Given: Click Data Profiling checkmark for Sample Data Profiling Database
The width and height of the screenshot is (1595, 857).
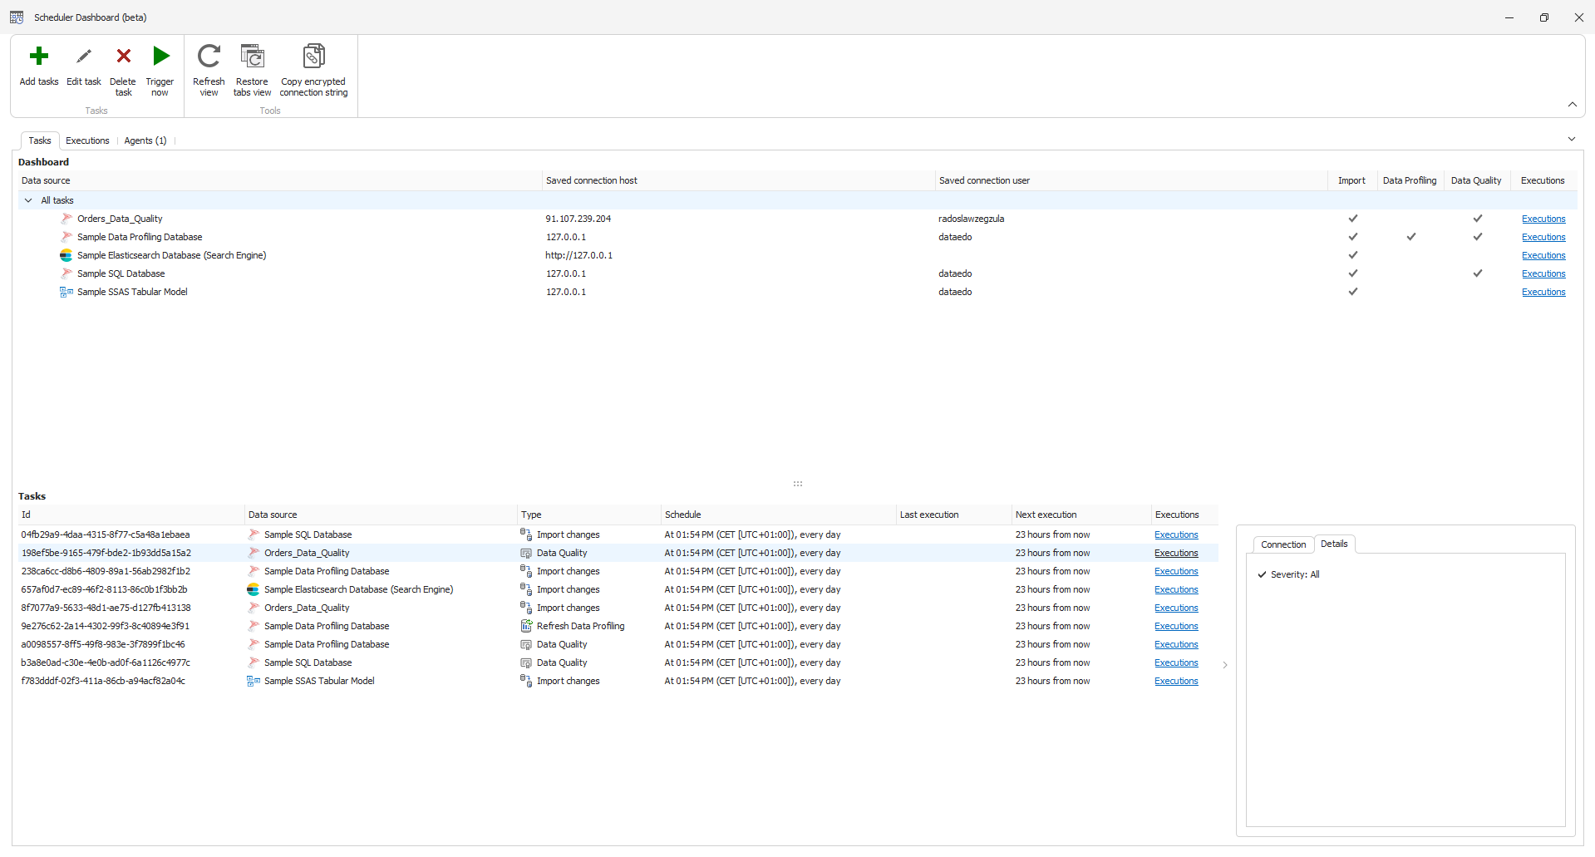Looking at the screenshot, I should click(x=1411, y=237).
